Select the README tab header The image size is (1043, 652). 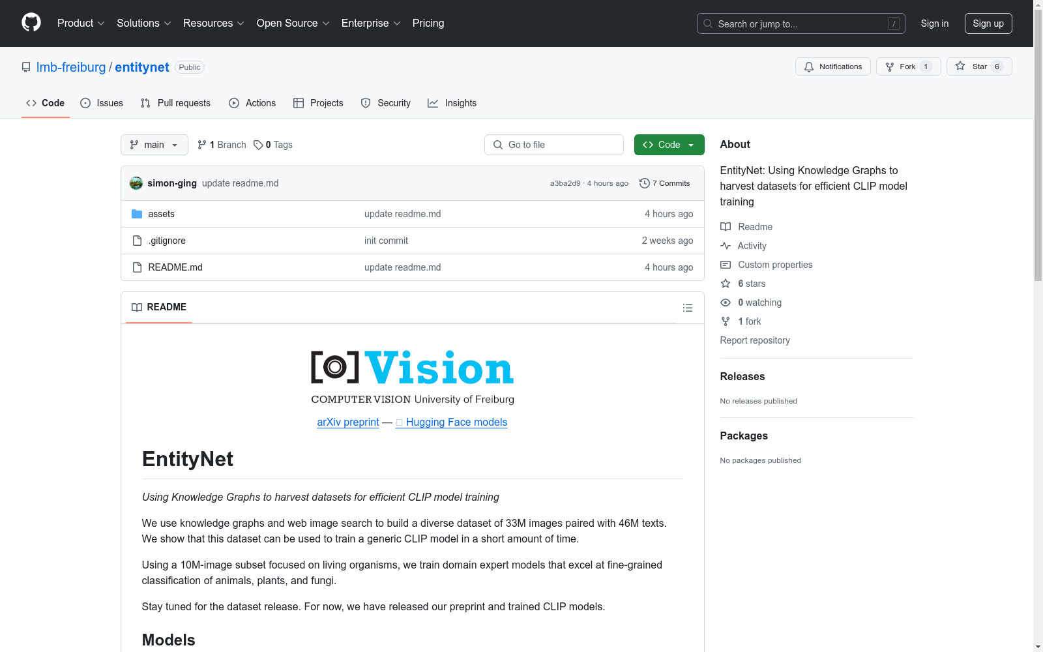click(159, 307)
